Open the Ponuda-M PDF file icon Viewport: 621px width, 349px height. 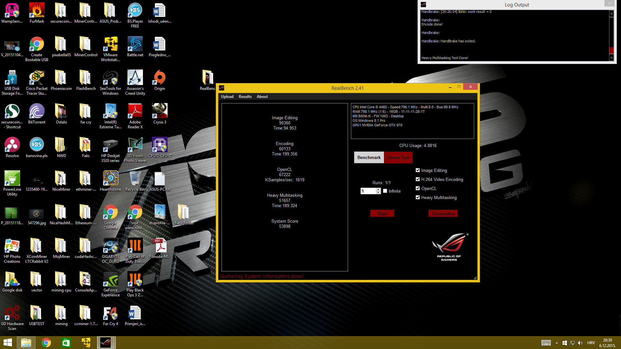(x=159, y=248)
